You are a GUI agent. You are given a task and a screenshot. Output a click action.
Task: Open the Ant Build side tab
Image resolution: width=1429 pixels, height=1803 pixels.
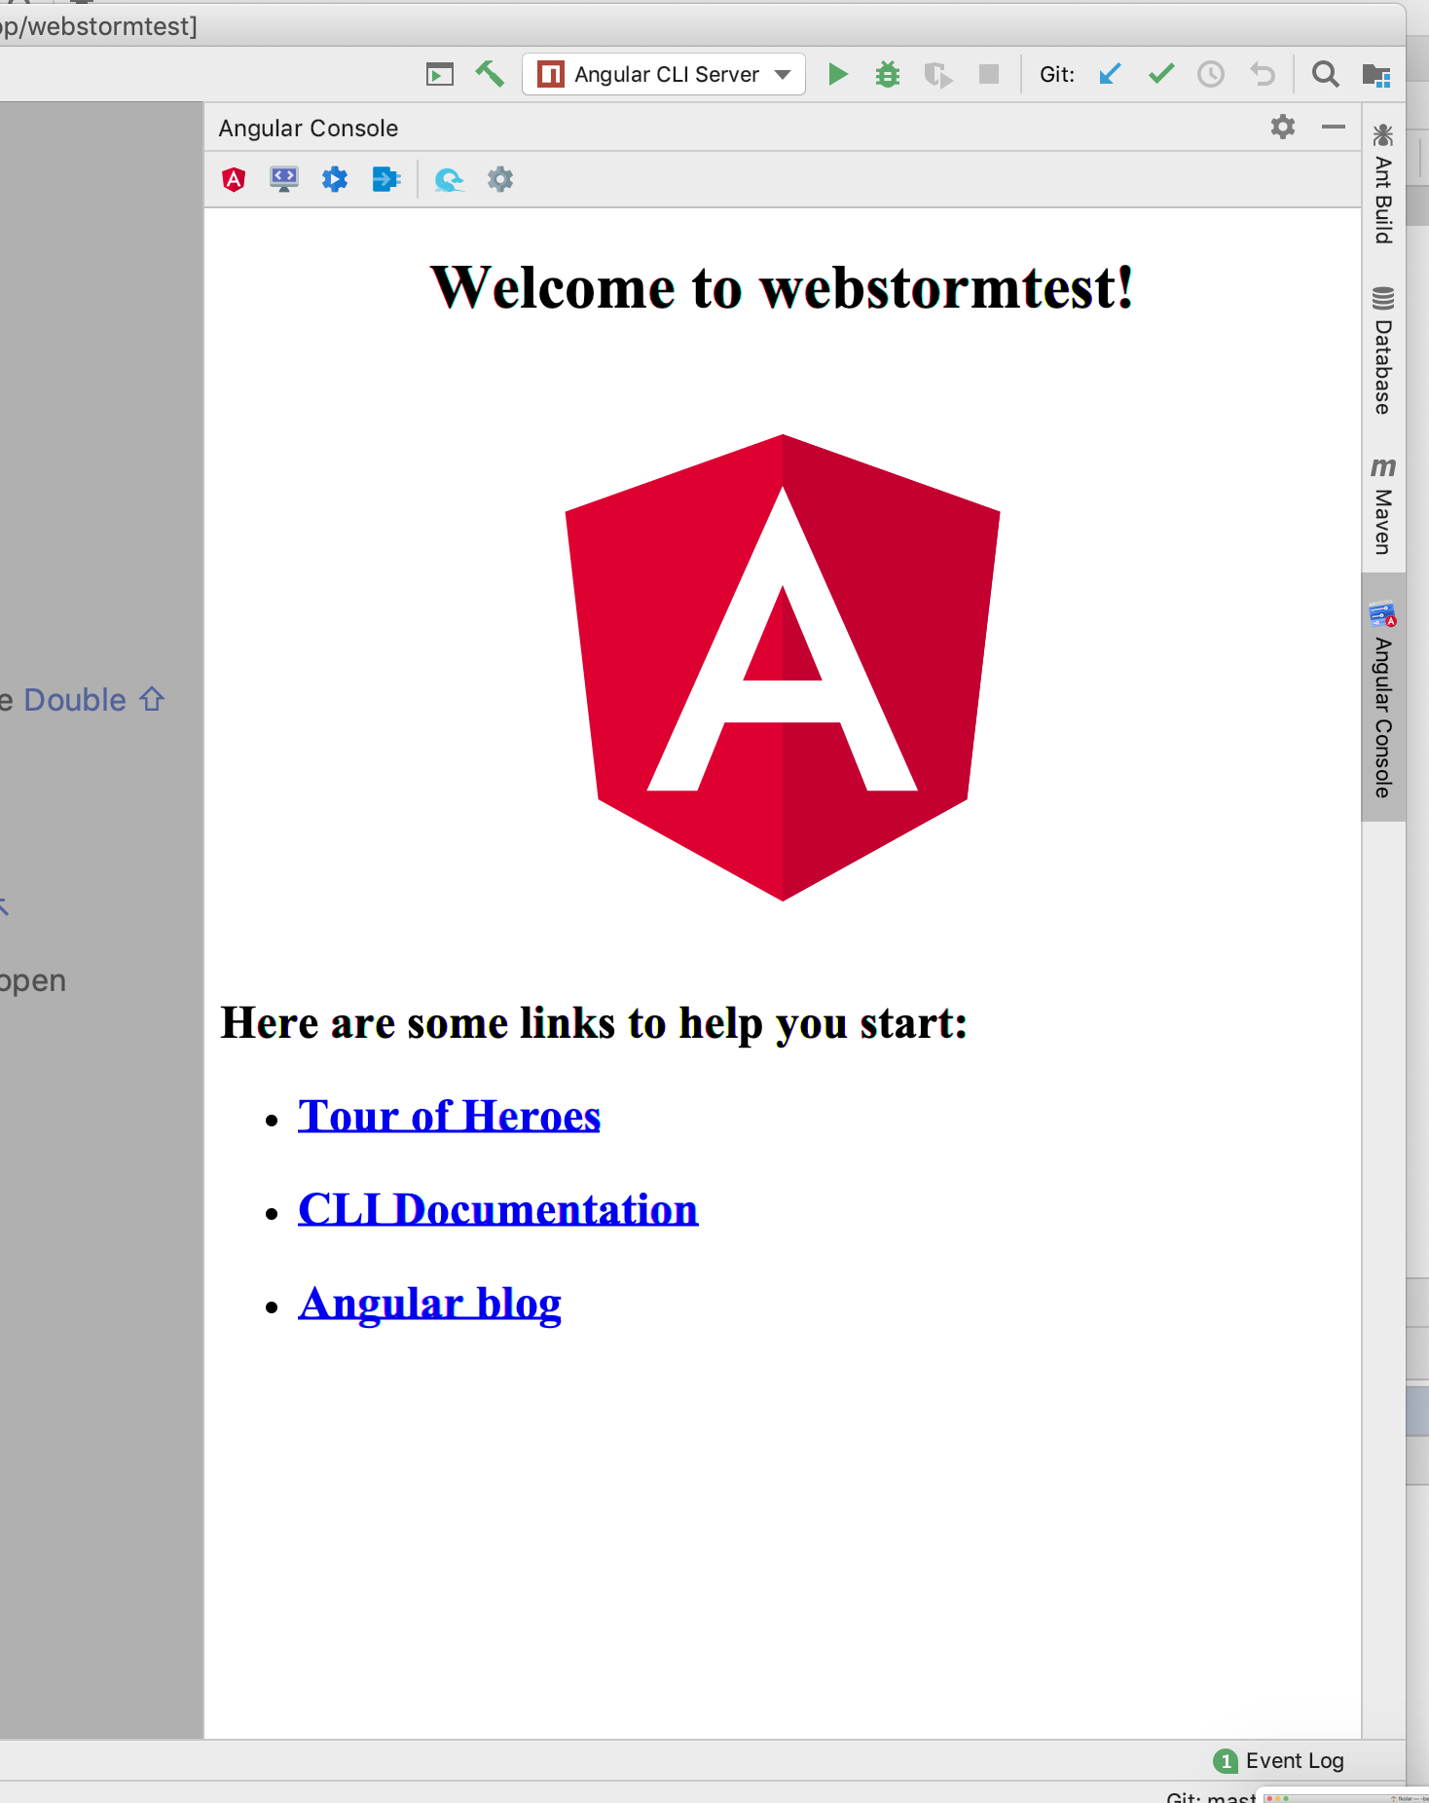[1383, 183]
